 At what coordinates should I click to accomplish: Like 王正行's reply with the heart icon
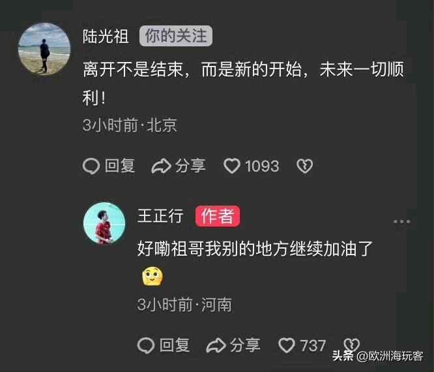click(x=287, y=345)
